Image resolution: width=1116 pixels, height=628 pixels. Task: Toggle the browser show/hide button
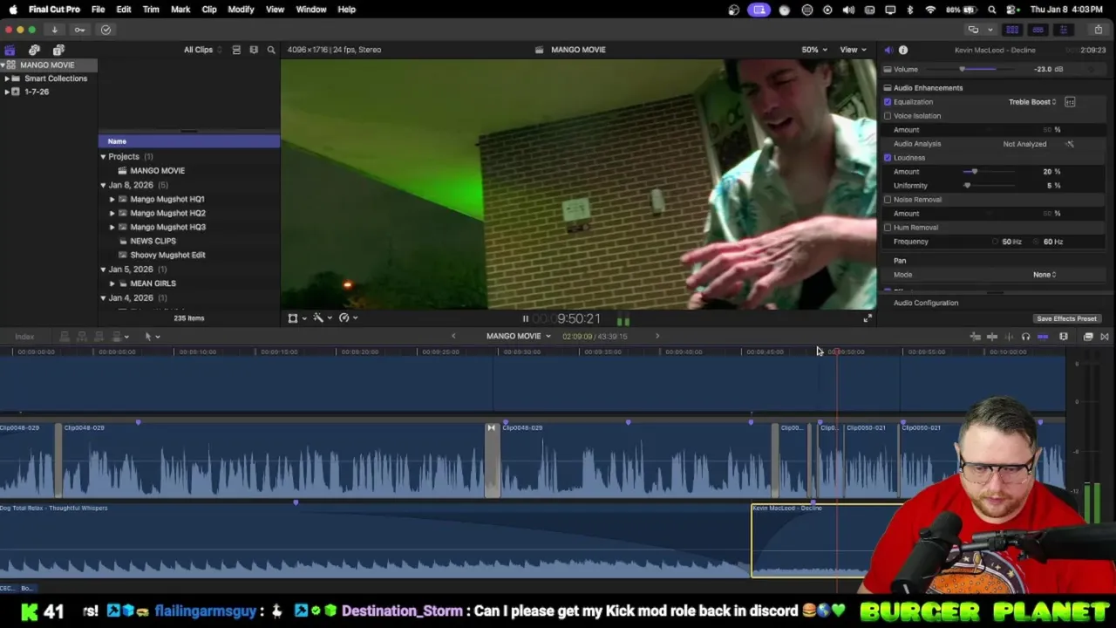pyautogui.click(x=1012, y=30)
